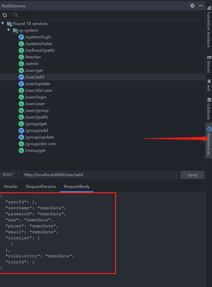Click the GET icon beside /user/del-user
This screenshot has height=287, width=212.
click(x=21, y=90)
